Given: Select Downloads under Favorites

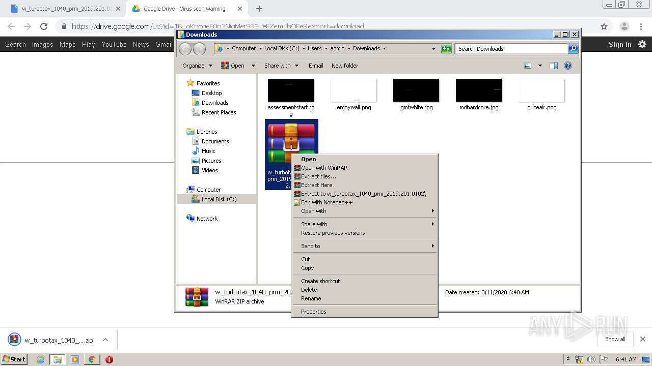Looking at the screenshot, I should (209, 103).
